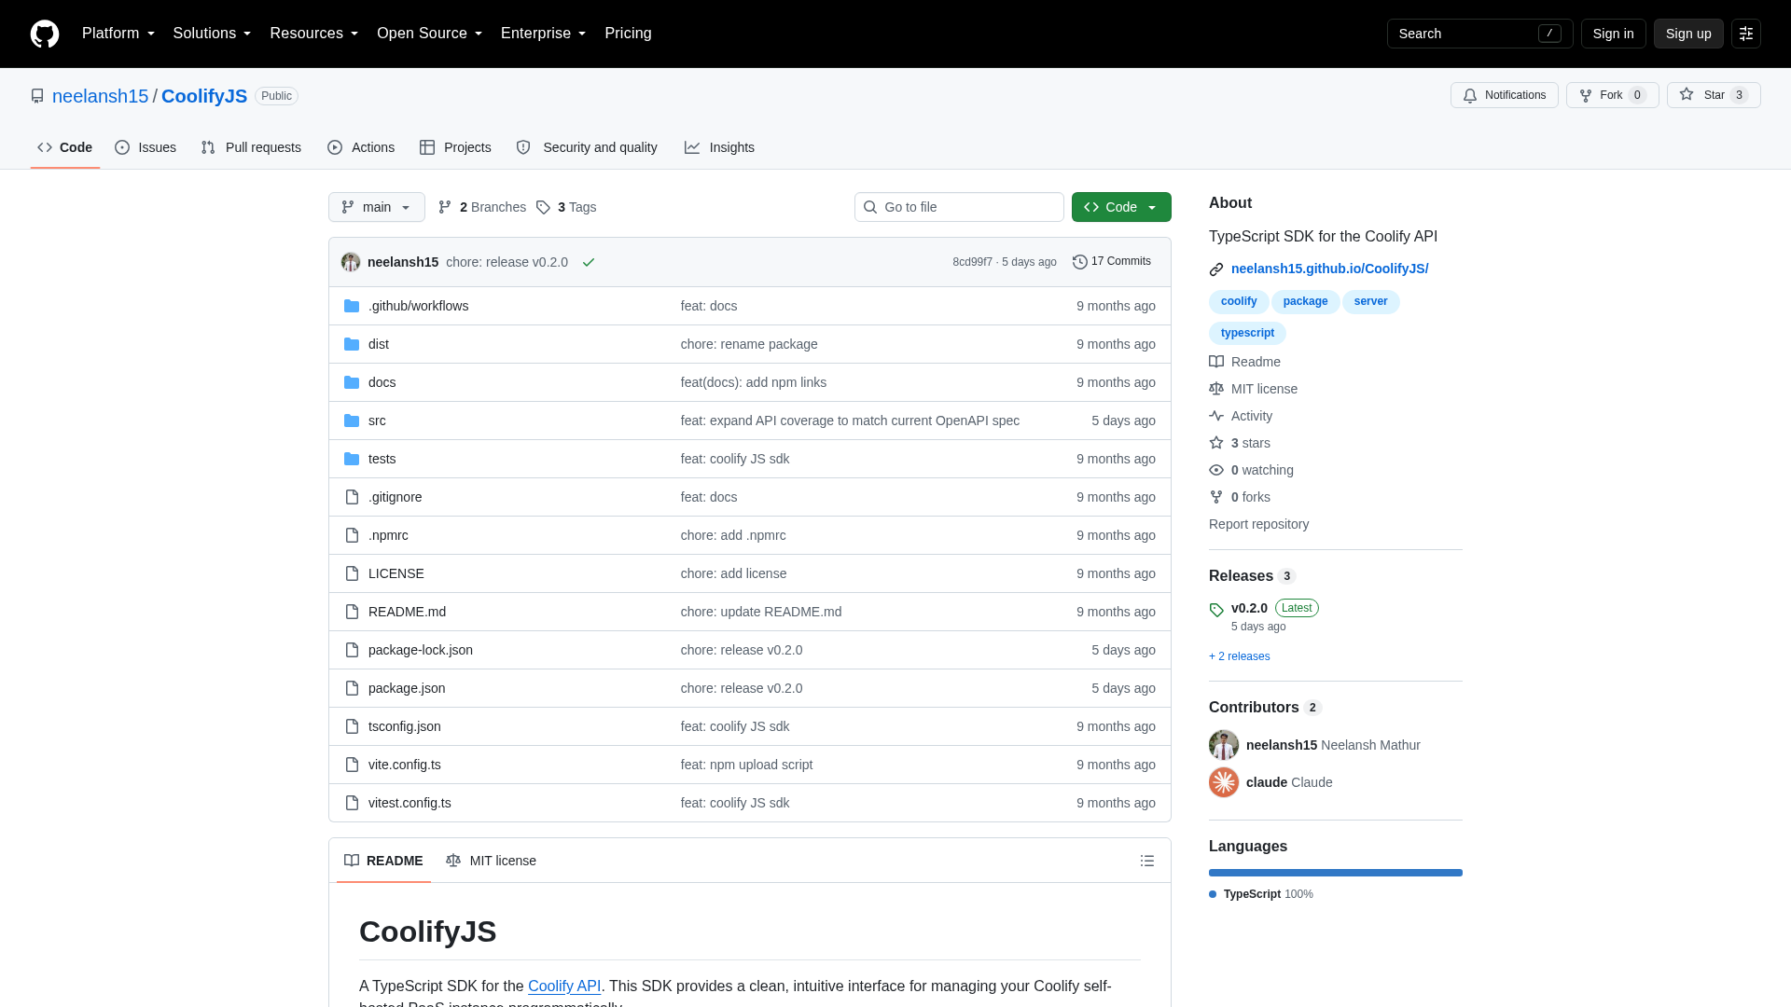Click the Go to file input field

(x=959, y=207)
